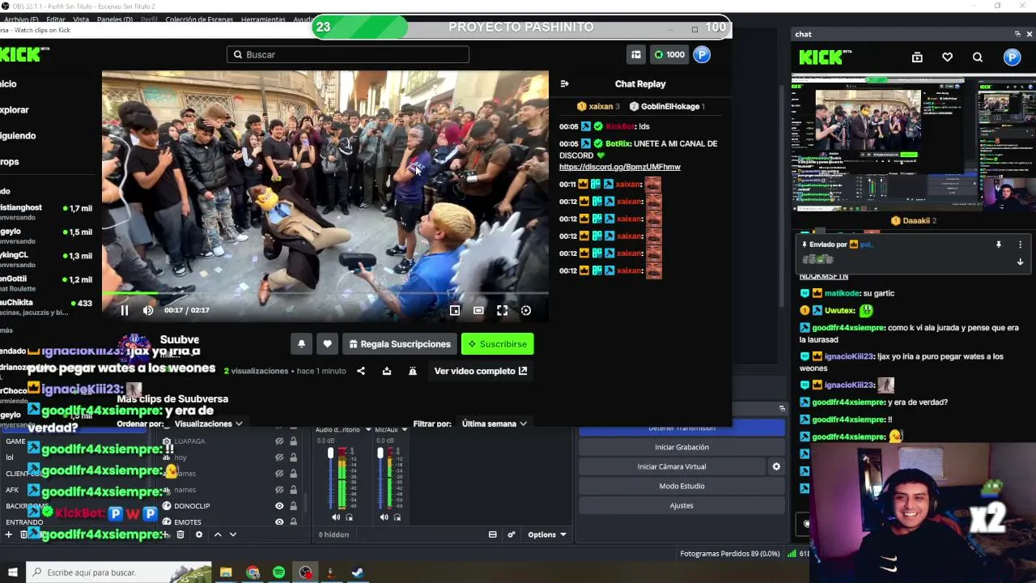The width and height of the screenshot is (1036, 583).
Task: Open the Audio del escritorio channel options arrow
Action: 367,430
